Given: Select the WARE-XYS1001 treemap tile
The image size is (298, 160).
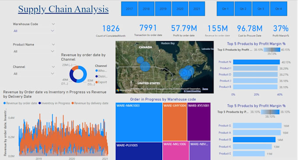Looking at the screenshot, I should (199, 122).
